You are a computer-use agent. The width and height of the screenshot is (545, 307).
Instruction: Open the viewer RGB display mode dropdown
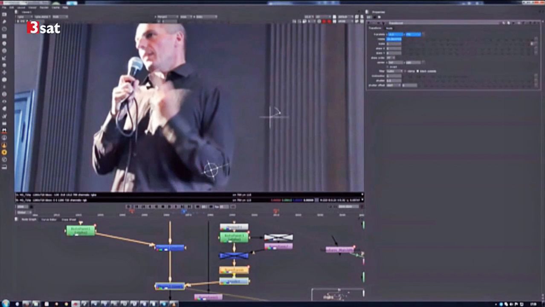tap(60, 17)
